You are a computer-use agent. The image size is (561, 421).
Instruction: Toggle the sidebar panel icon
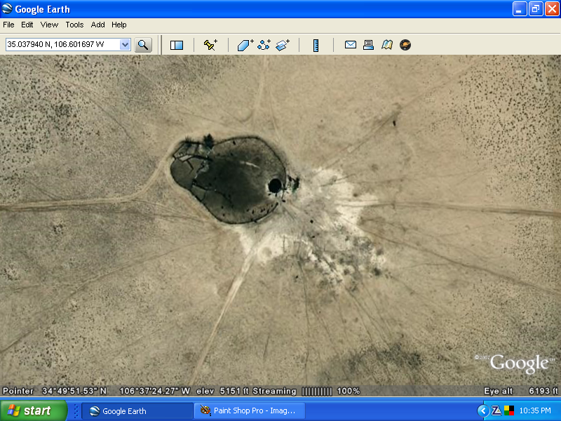[x=177, y=45]
